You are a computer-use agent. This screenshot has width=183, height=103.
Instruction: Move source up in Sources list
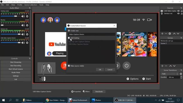coord(174,34)
